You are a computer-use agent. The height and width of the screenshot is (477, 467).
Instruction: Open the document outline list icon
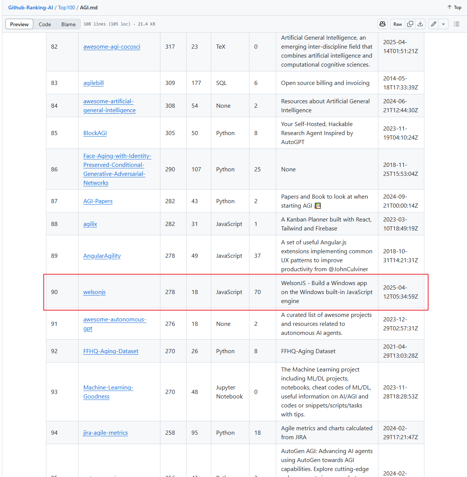(456, 24)
